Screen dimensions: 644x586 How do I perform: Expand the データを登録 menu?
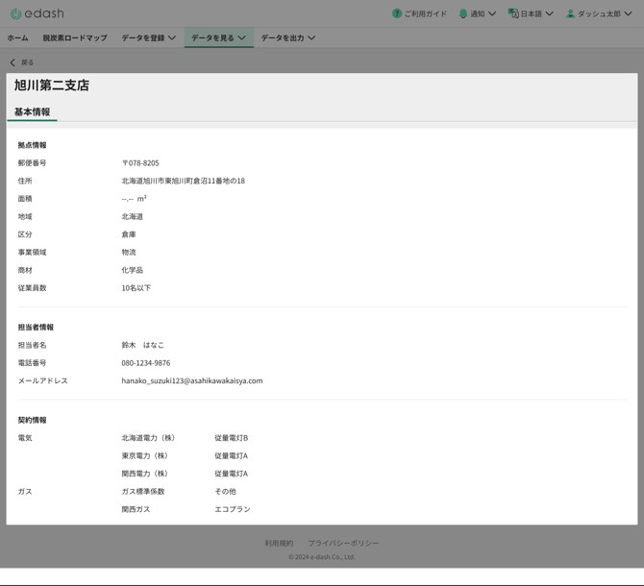pyautogui.click(x=148, y=37)
